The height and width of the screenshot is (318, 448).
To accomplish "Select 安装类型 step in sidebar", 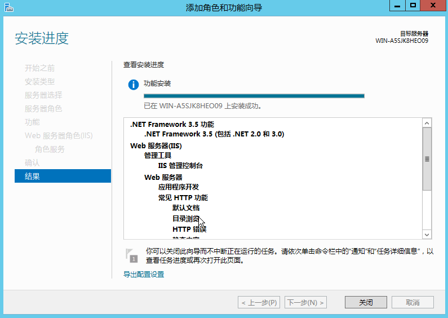I will tap(39, 82).
